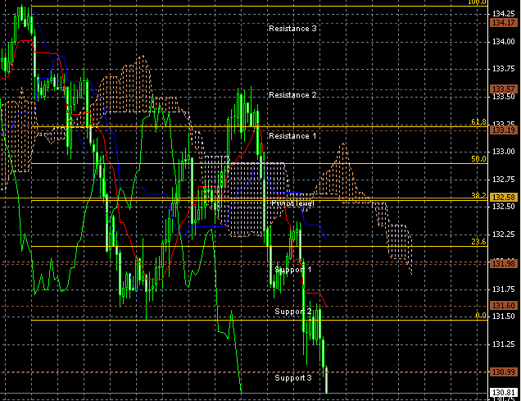Click the Support 3 label
This screenshot has width=521, height=401.
(x=293, y=378)
